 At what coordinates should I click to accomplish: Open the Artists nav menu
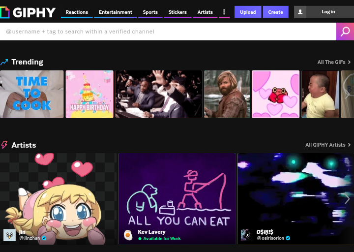click(205, 12)
